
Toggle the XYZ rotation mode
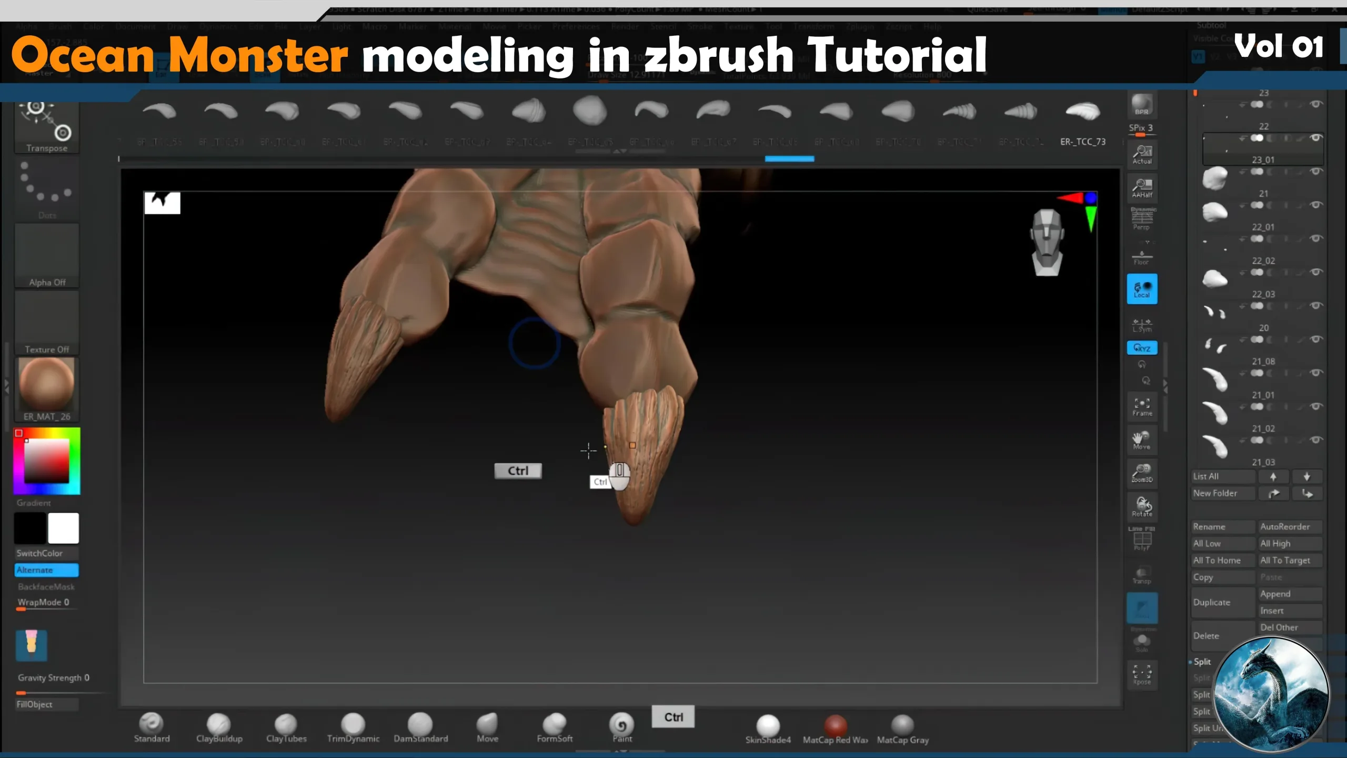[1142, 348]
